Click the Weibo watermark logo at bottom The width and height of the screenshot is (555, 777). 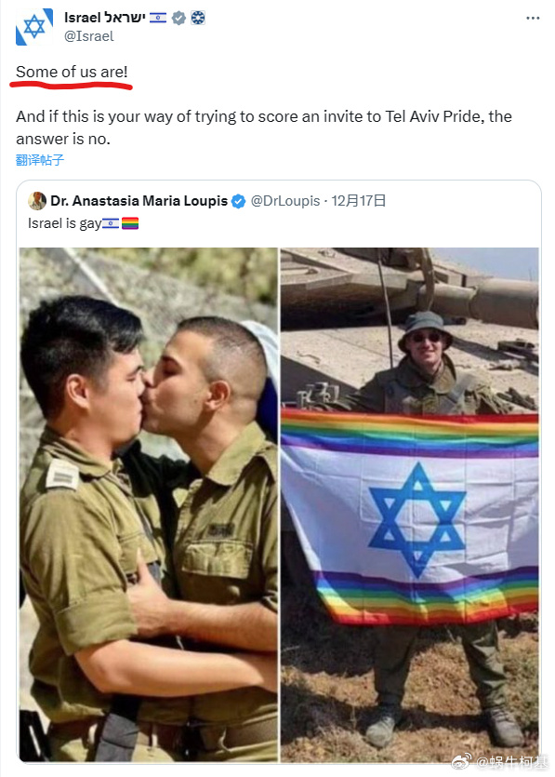point(461,761)
